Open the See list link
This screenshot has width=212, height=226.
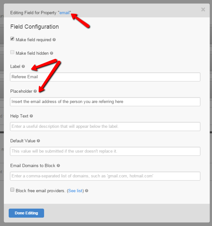point(75,191)
